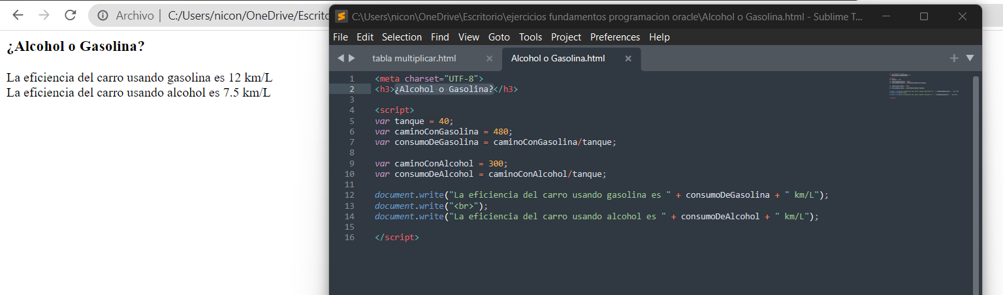Viewport: 1003px width, 295px height.
Task: Open the Find menu
Action: [440, 37]
